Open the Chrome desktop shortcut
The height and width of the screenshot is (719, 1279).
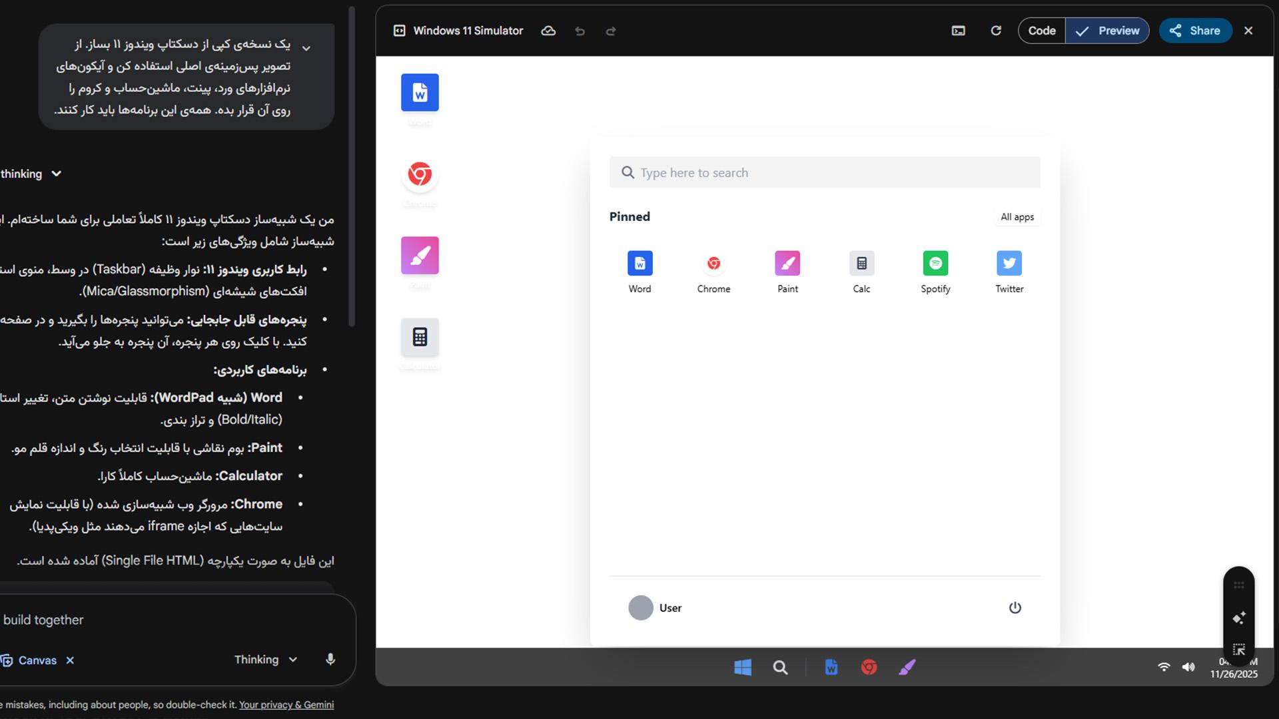coord(420,174)
